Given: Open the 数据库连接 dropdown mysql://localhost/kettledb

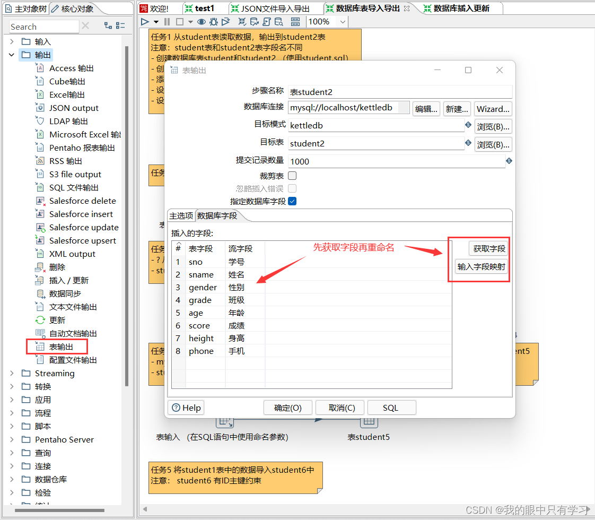Looking at the screenshot, I should 349,107.
